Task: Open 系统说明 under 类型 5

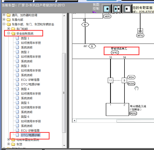Action: click(27, 112)
